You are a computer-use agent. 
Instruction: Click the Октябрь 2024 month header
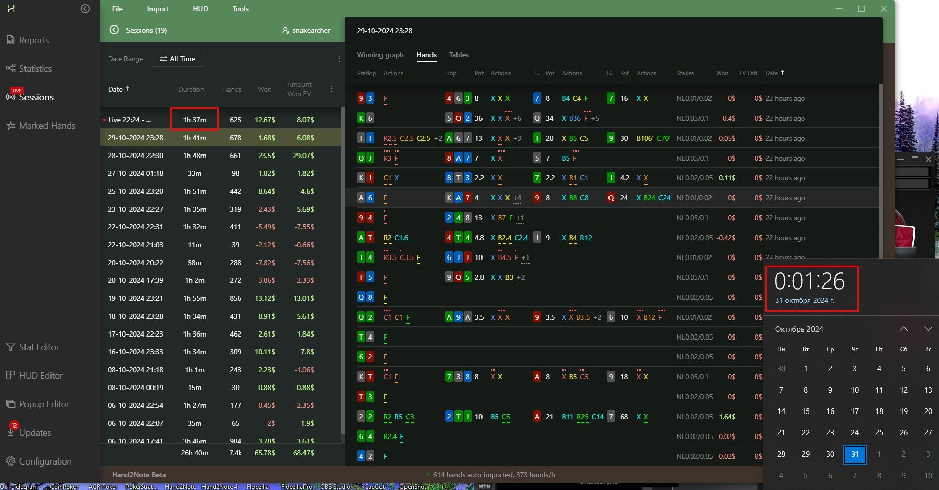[799, 329]
